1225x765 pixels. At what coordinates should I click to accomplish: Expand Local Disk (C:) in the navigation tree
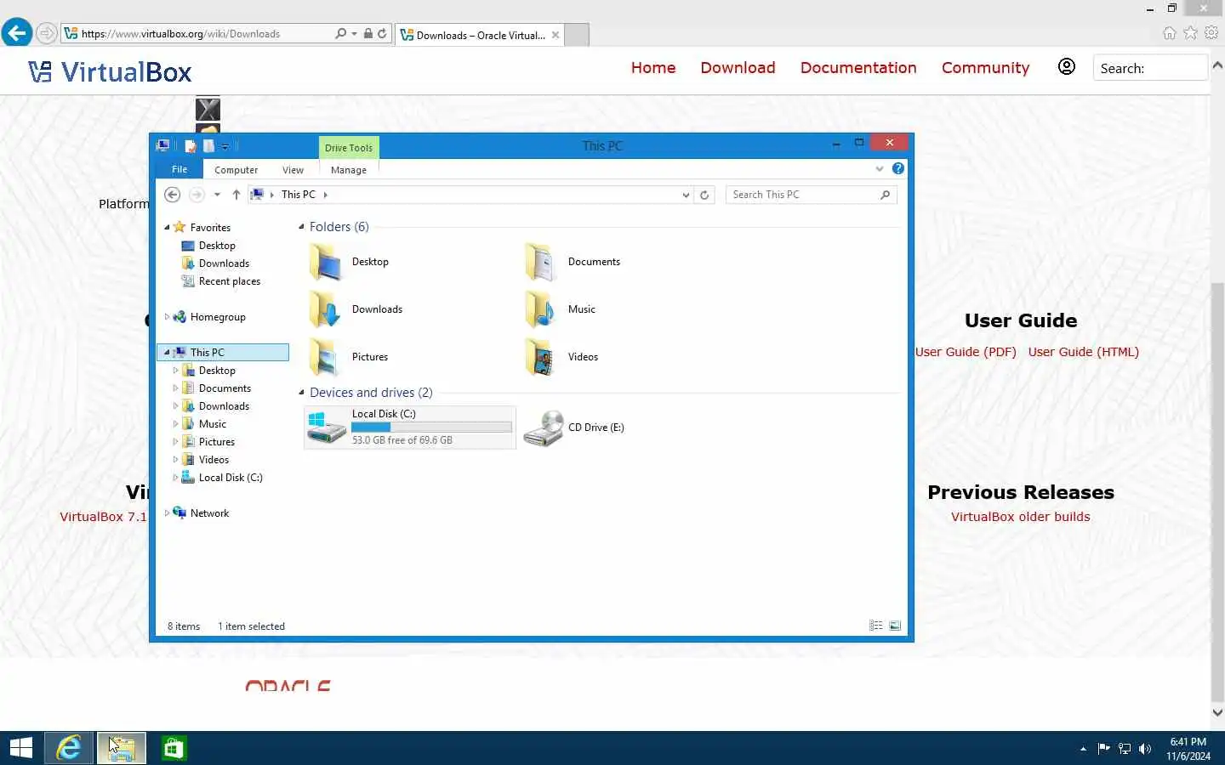175,478
